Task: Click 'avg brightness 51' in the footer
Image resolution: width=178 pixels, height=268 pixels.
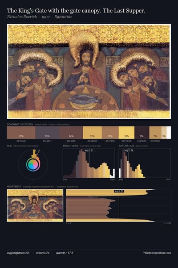Action: point(18,253)
